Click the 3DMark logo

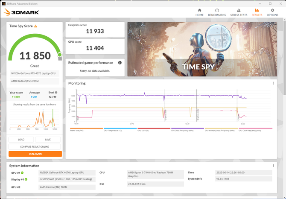(21, 12)
